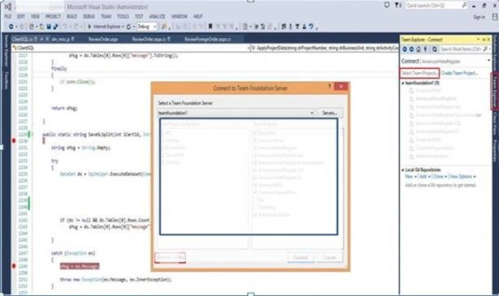Screen dimensions: 499x296
Task: Open the VIEW menu
Action: [x=35, y=16]
